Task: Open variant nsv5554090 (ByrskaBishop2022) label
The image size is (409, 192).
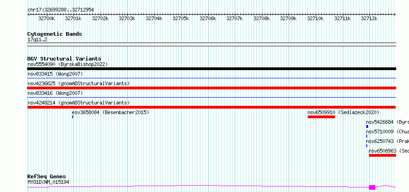Action: point(68,64)
